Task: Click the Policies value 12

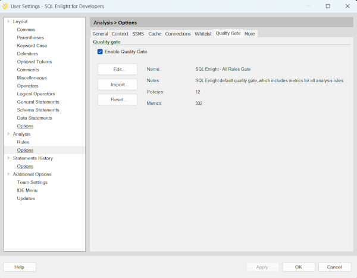Action: (x=198, y=92)
